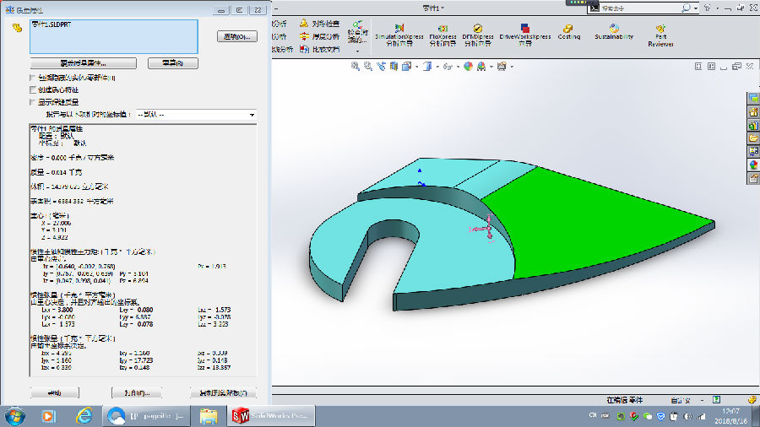This screenshot has height=427, width=760.
Task: Click the selected part name list field
Action: tap(113, 36)
